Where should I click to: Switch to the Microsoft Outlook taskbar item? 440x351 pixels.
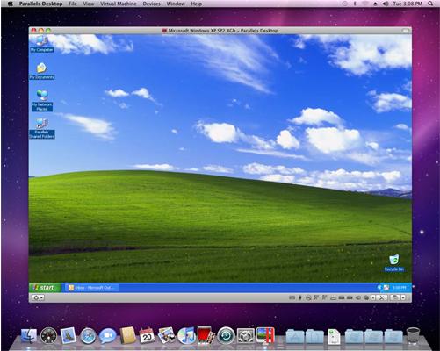tap(92, 288)
